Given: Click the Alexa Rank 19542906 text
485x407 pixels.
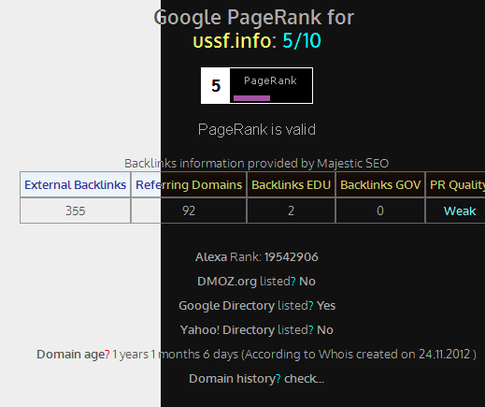Looking at the screenshot, I should [257, 257].
